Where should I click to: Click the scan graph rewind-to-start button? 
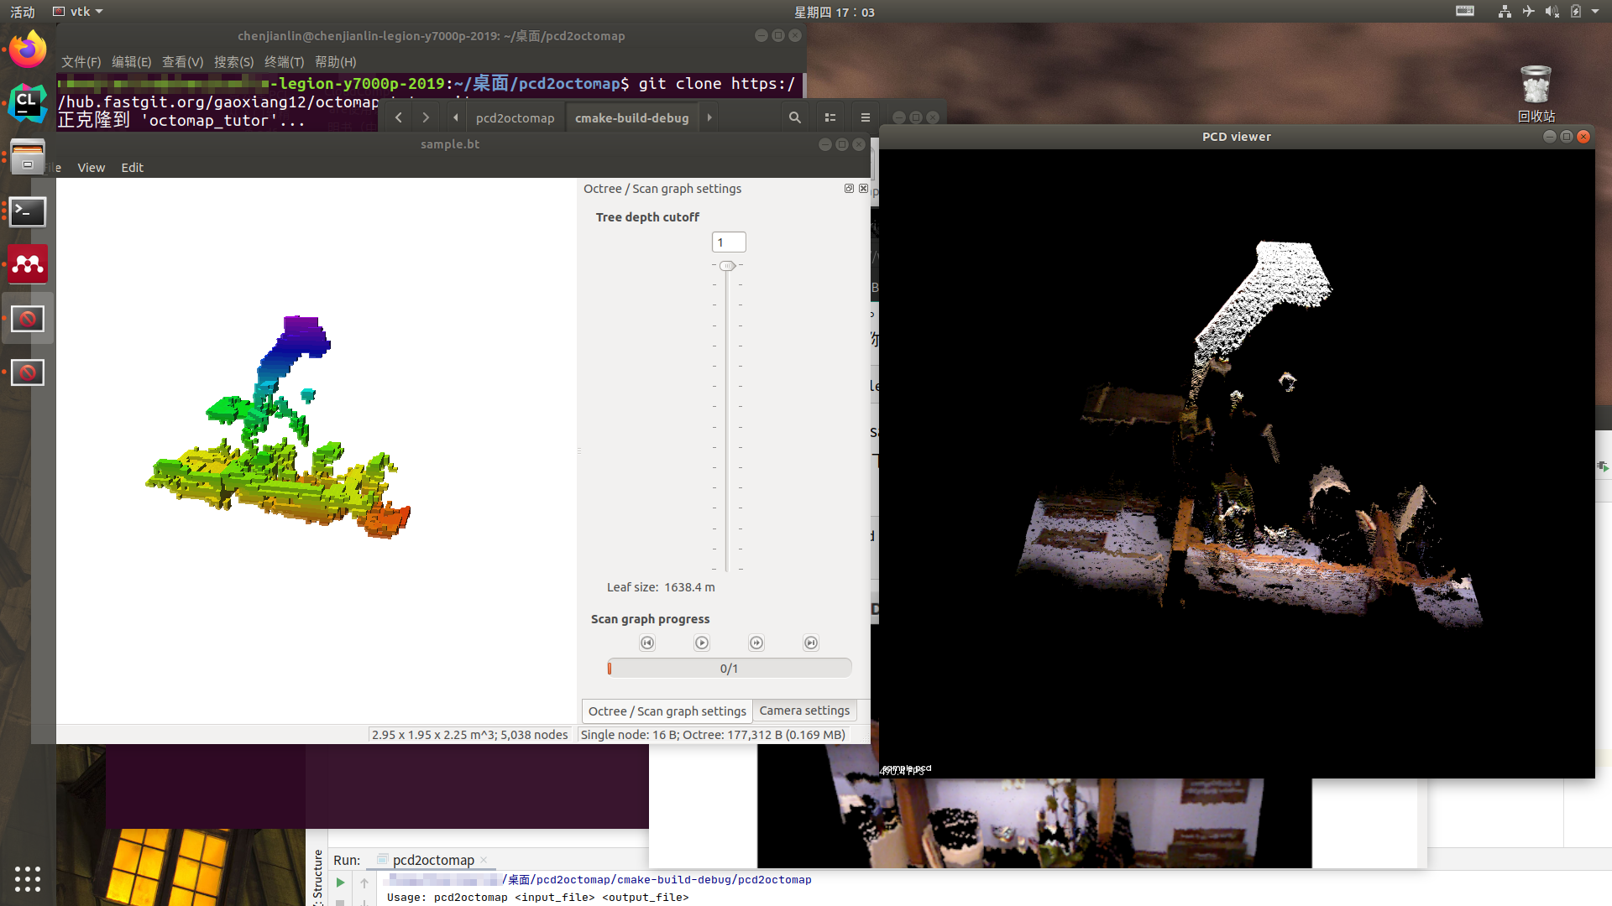(646, 643)
